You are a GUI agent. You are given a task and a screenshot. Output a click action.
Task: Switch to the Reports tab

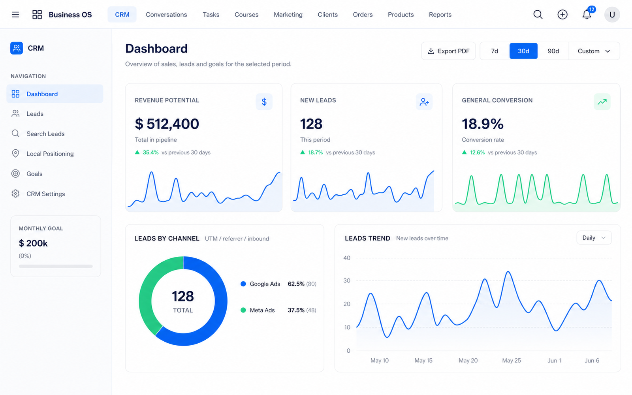pos(440,15)
